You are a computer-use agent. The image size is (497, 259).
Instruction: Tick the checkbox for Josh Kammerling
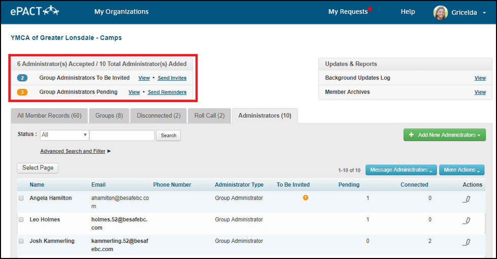coord(21,241)
